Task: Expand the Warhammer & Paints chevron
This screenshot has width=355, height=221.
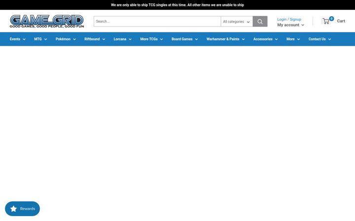Action: 243,39
